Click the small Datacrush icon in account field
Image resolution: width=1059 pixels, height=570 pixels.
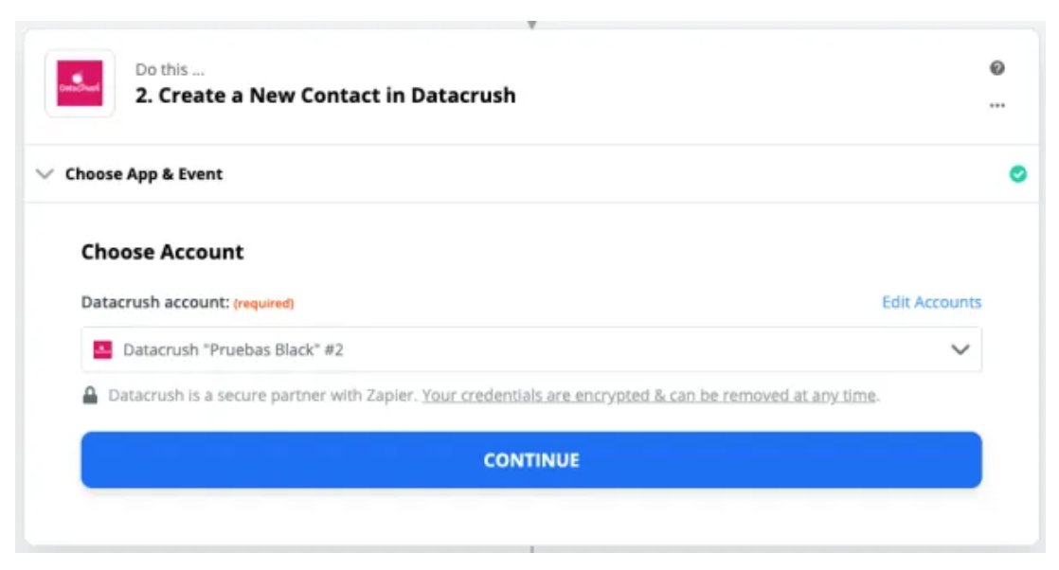coord(102,349)
